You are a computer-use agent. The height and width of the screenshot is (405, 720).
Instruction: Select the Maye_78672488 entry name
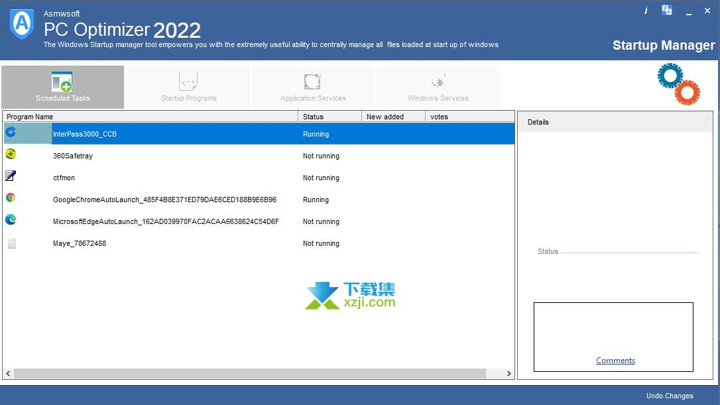coord(80,243)
